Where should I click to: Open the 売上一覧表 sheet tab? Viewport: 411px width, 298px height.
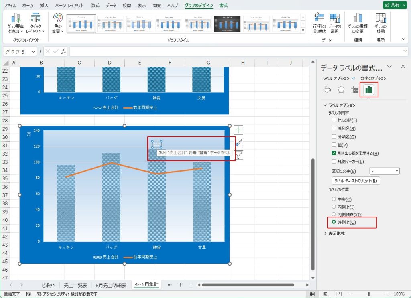click(x=76, y=285)
